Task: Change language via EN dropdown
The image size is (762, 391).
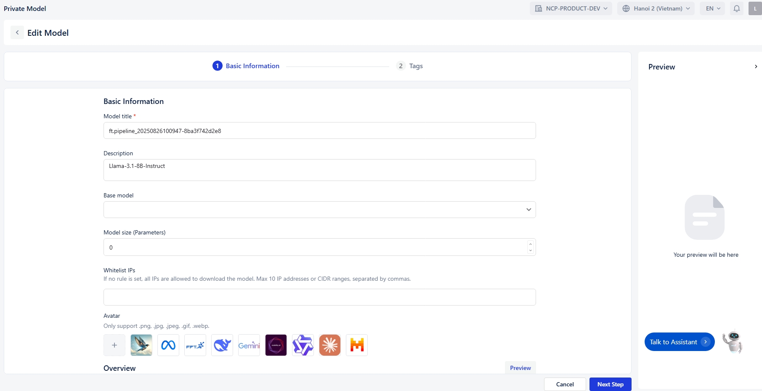Action: pyautogui.click(x=712, y=8)
